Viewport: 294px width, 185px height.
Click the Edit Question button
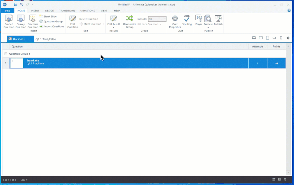point(72,21)
